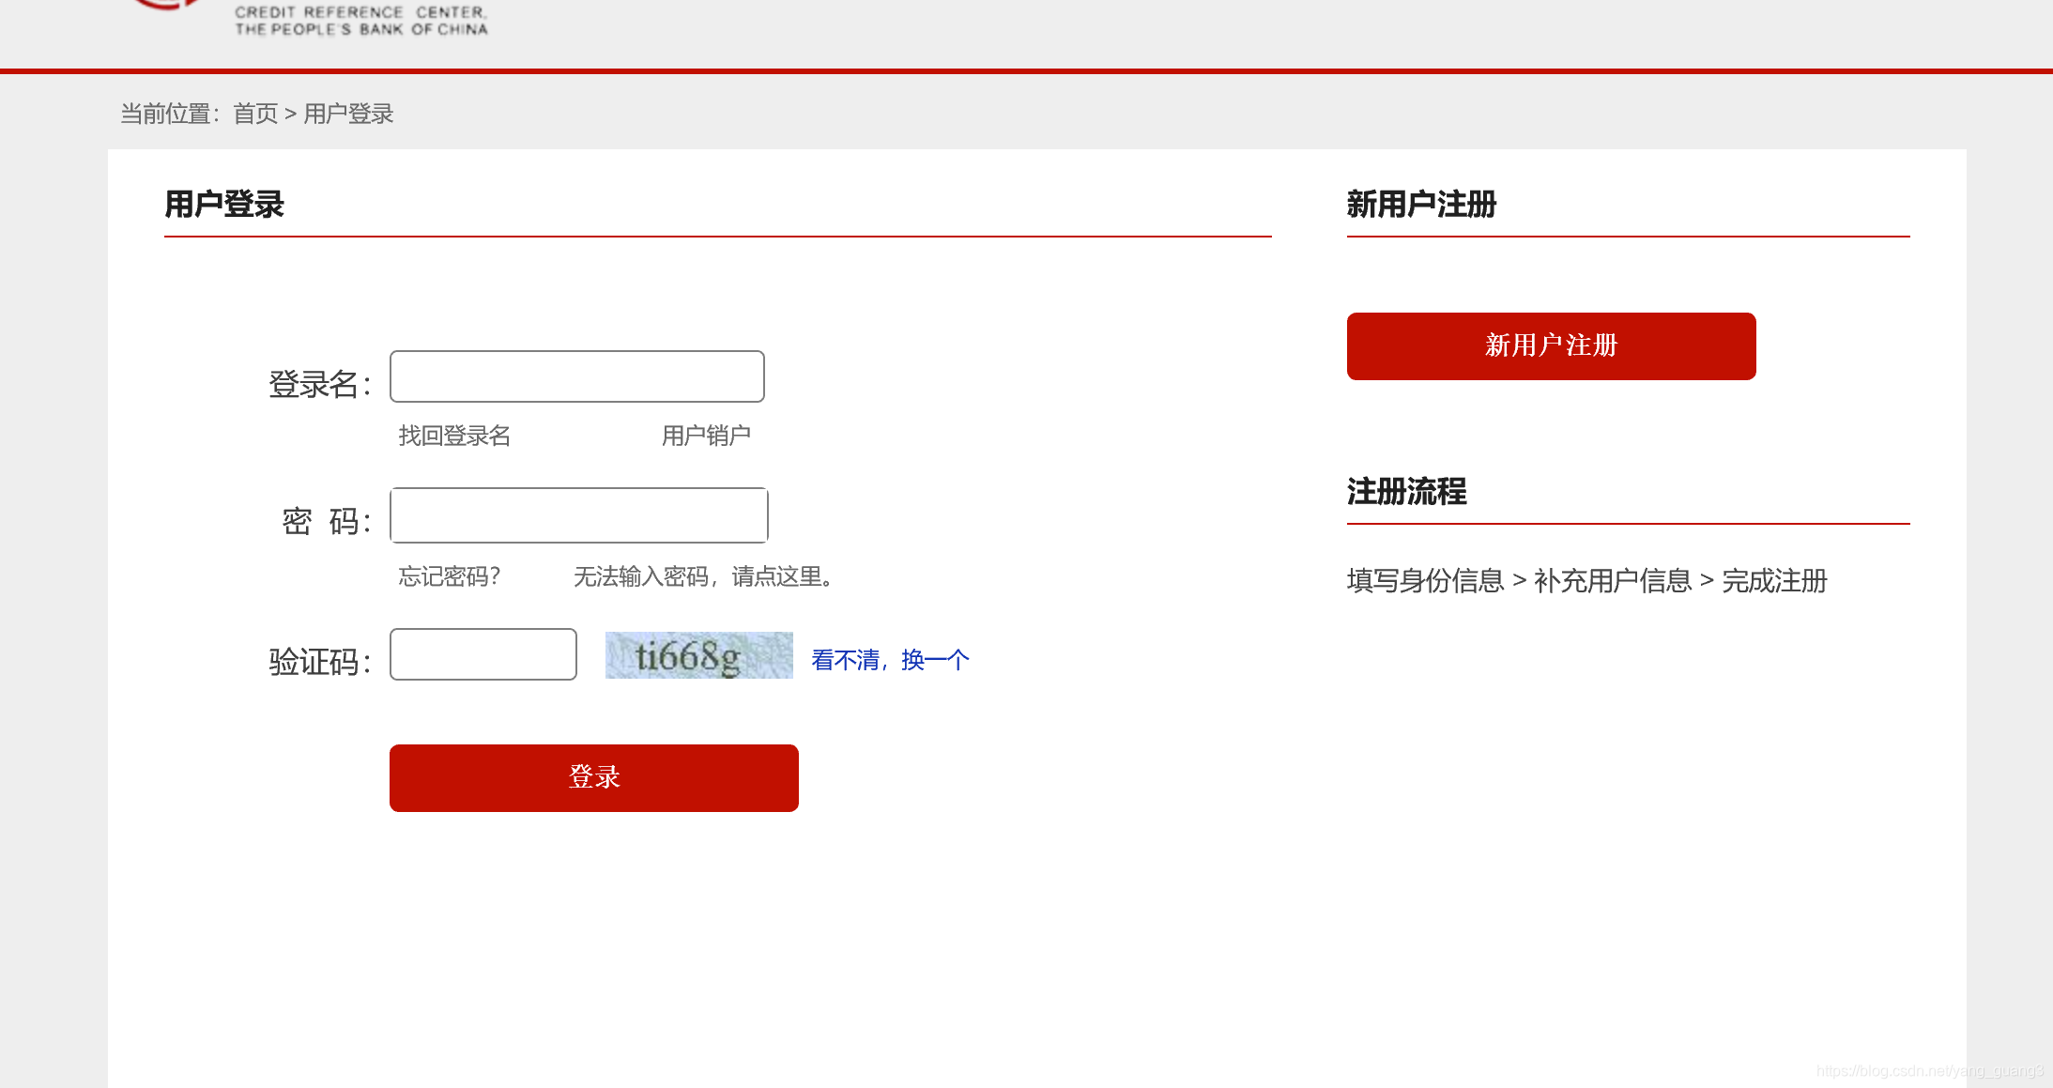
Task: Click 填写身份信息 step text
Action: point(1425,581)
